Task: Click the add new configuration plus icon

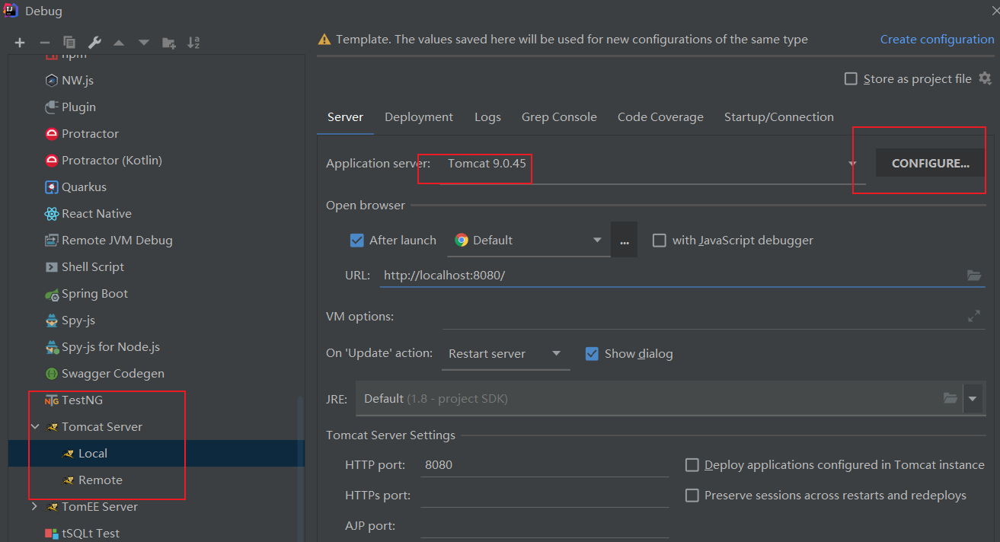Action: click(20, 43)
